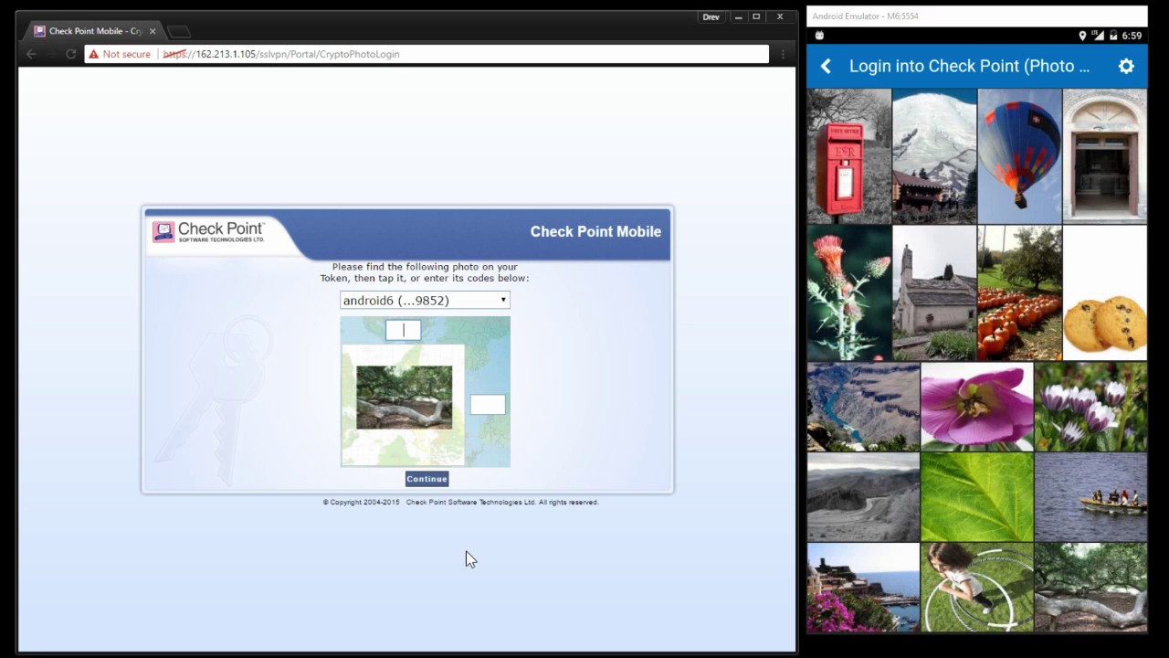Click the oak tree photo in web portal

click(404, 398)
